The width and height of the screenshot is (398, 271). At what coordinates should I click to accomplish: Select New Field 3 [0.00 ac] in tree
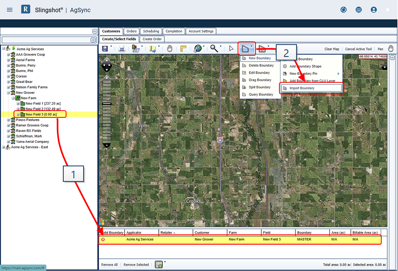41,115
